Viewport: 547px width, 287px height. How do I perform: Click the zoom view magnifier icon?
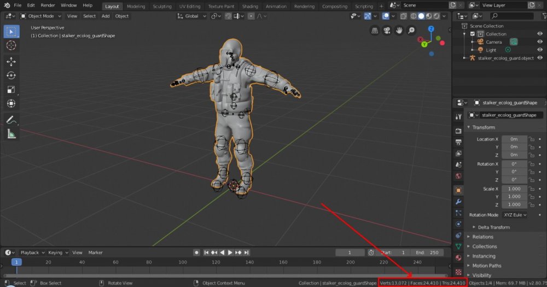click(x=412, y=31)
